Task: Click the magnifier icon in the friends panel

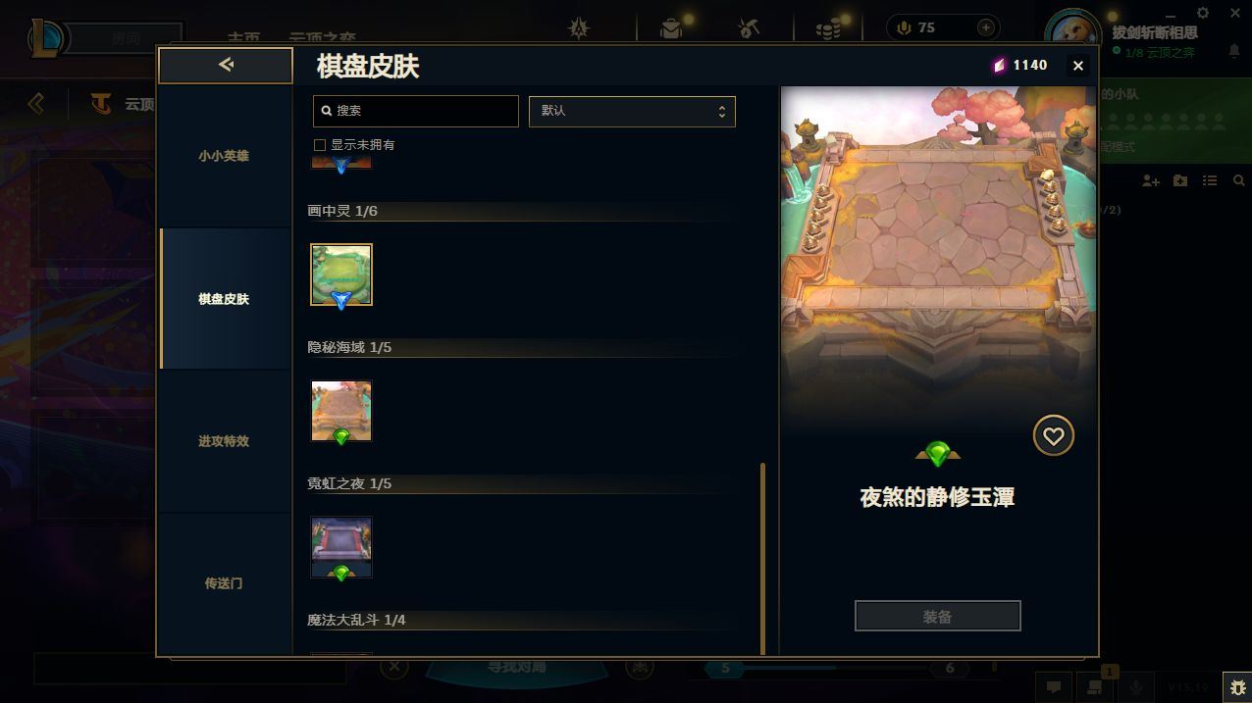Action: point(1238,181)
